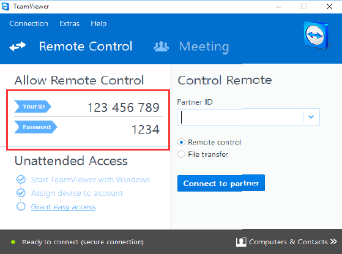Expand the Partner ID dropdown arrow
The height and width of the screenshot is (254, 342).
pos(311,117)
